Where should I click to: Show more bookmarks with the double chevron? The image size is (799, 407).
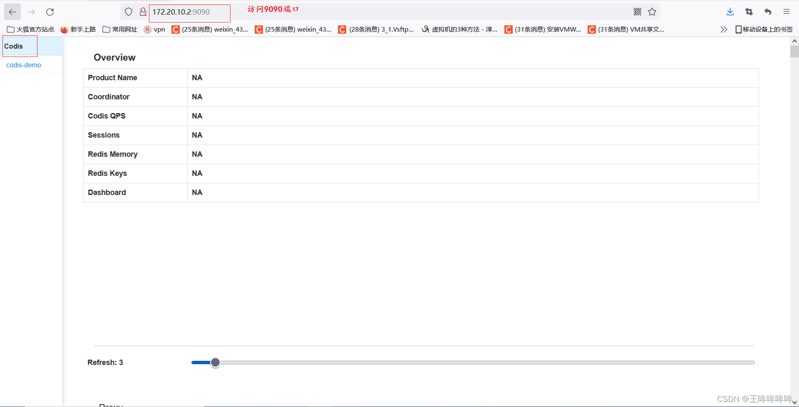[x=724, y=30]
